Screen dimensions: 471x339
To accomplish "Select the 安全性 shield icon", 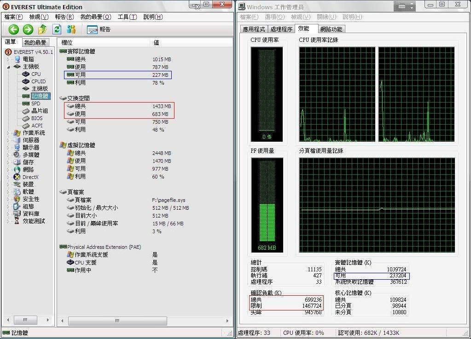I will 17,199.
